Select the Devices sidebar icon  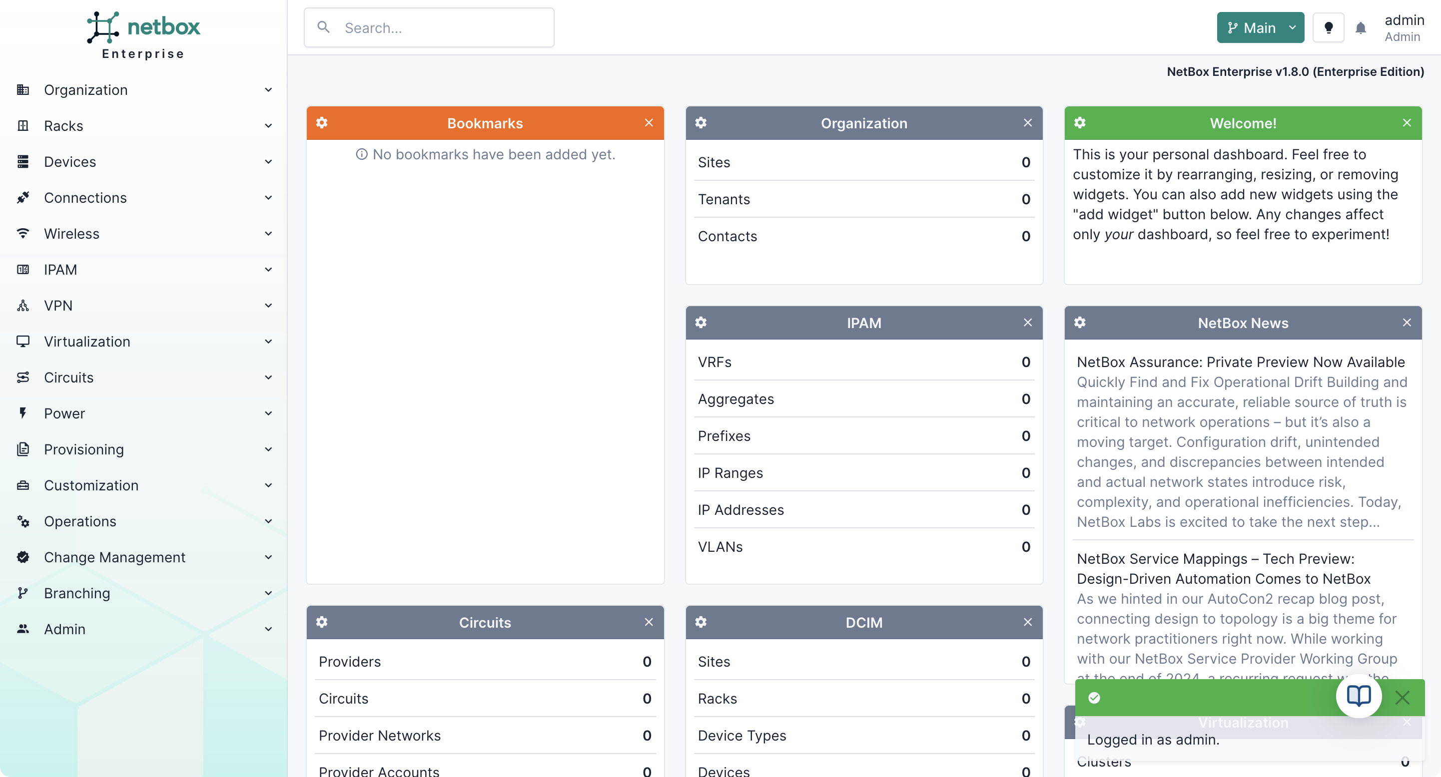point(23,162)
